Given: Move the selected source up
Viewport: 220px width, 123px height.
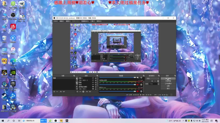Looking at the screenshot, I should [x=87, y=92].
